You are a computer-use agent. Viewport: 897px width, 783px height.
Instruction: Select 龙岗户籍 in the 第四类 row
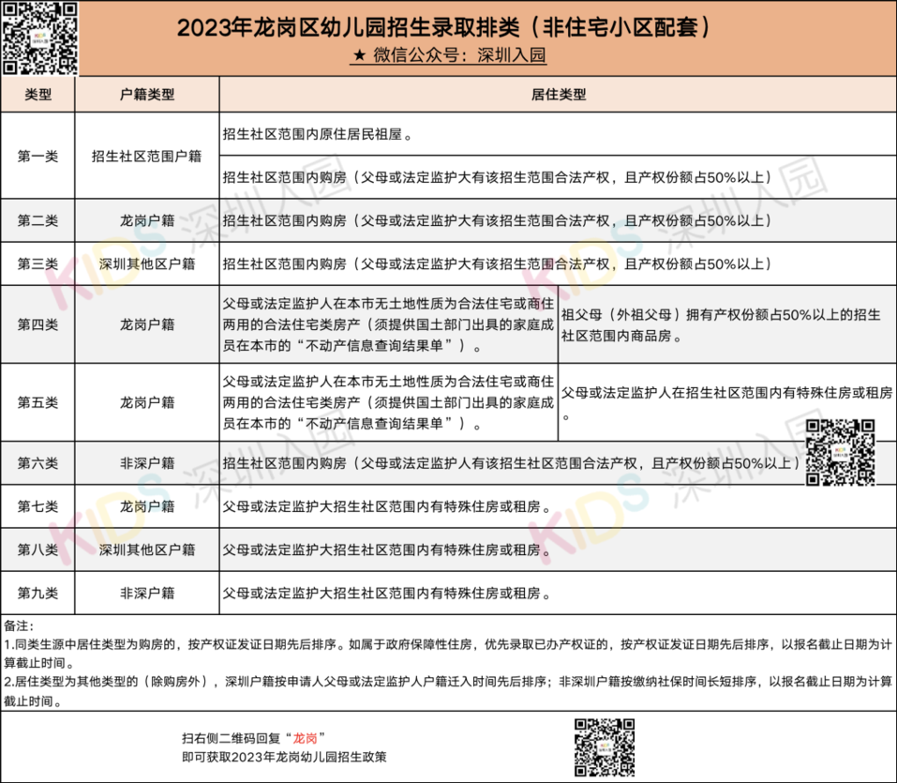[147, 324]
